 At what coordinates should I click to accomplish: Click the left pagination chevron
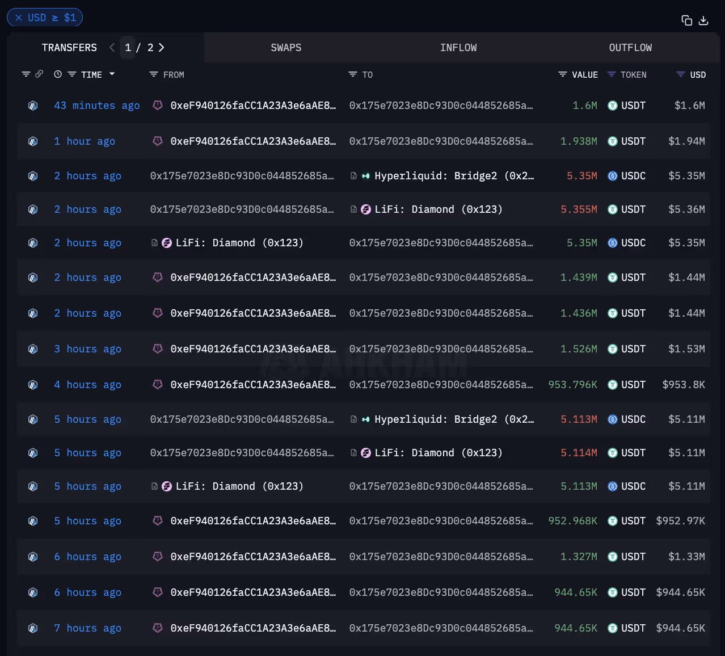coord(112,48)
